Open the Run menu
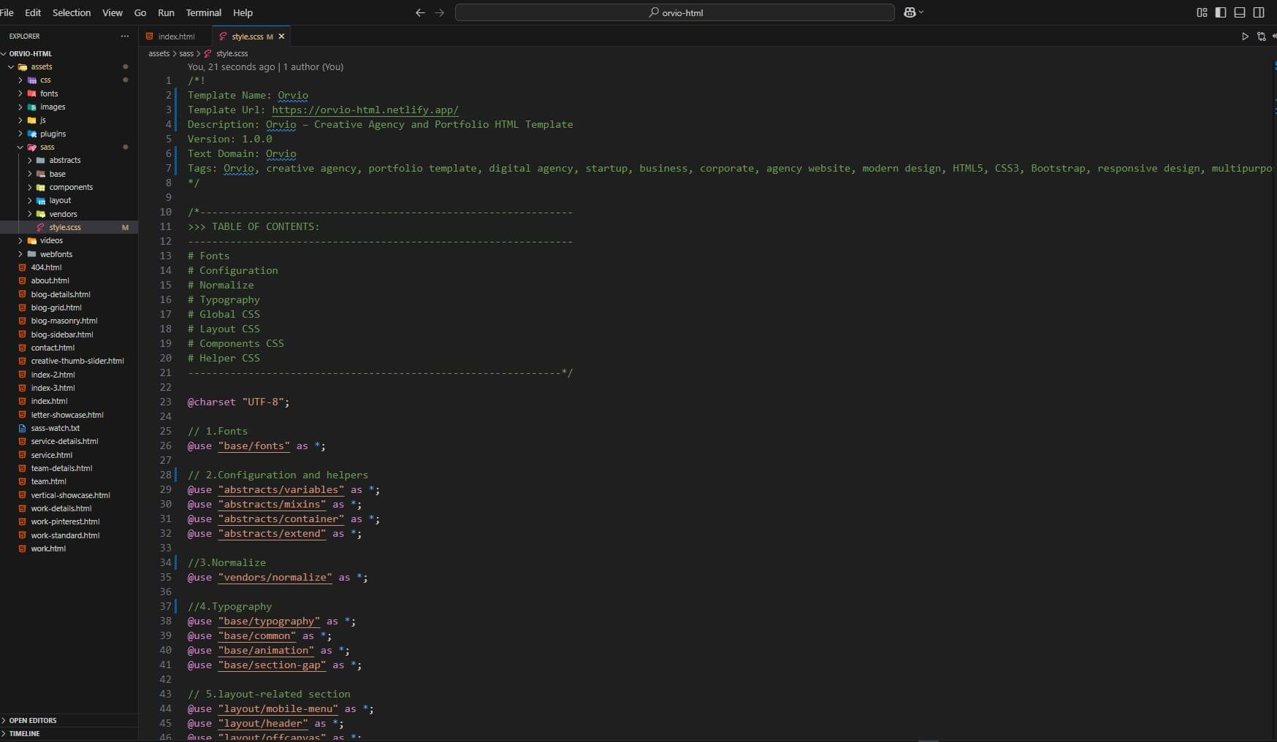The image size is (1277, 742). coord(166,12)
